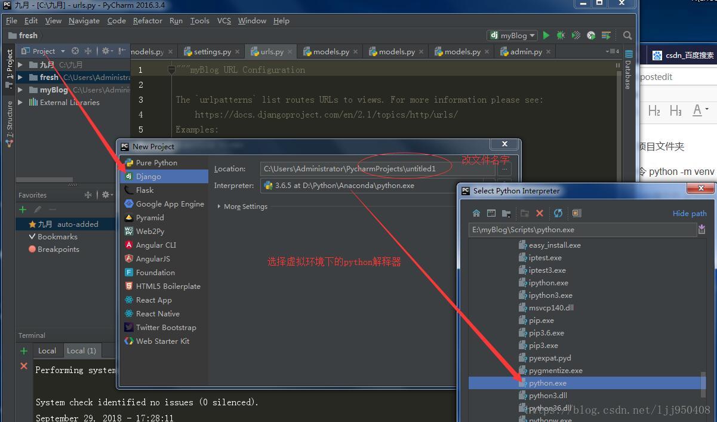Screen dimensions: 717x422
Task: Open the Favorites panel gear settings
Action: (106, 195)
